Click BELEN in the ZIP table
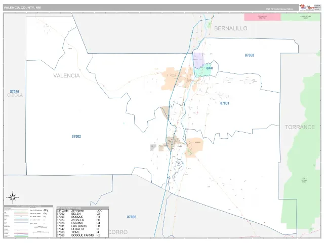324x243 pixels. coord(76,214)
